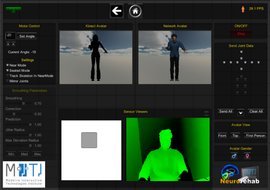
Task: Apply the Med smoothing preset
Action: coord(24,154)
